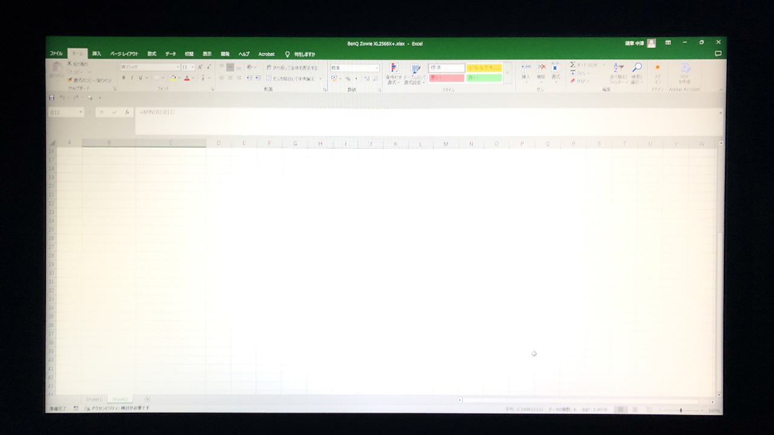Click the Cut scissors icon
774x435 pixels.
(x=70, y=64)
